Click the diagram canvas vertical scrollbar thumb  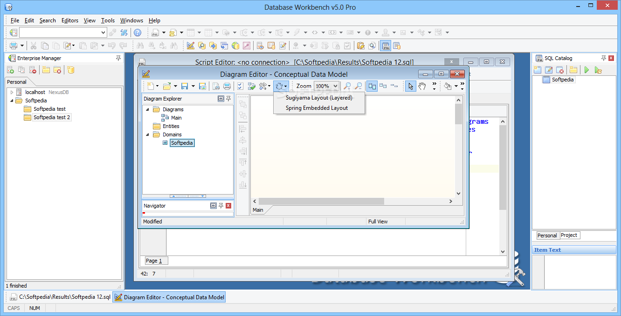(x=458, y=114)
